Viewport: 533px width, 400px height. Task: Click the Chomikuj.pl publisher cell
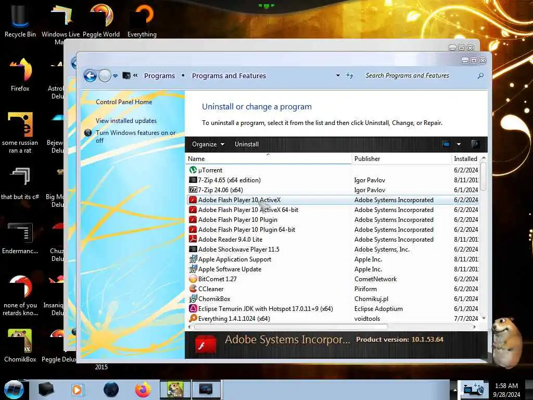coord(371,299)
